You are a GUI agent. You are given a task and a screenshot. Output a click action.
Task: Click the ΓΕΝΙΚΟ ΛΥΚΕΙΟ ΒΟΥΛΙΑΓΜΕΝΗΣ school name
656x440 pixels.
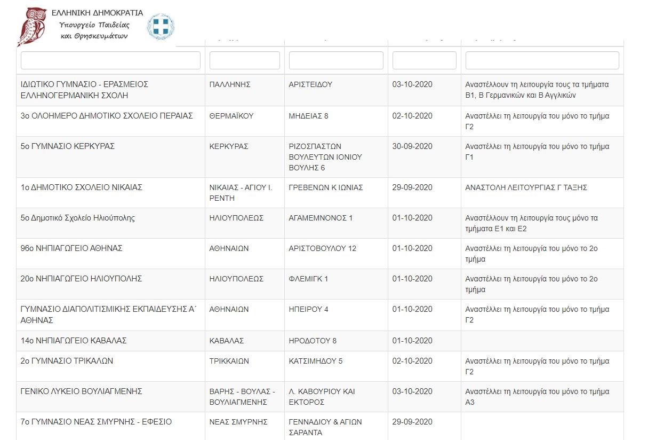click(81, 391)
